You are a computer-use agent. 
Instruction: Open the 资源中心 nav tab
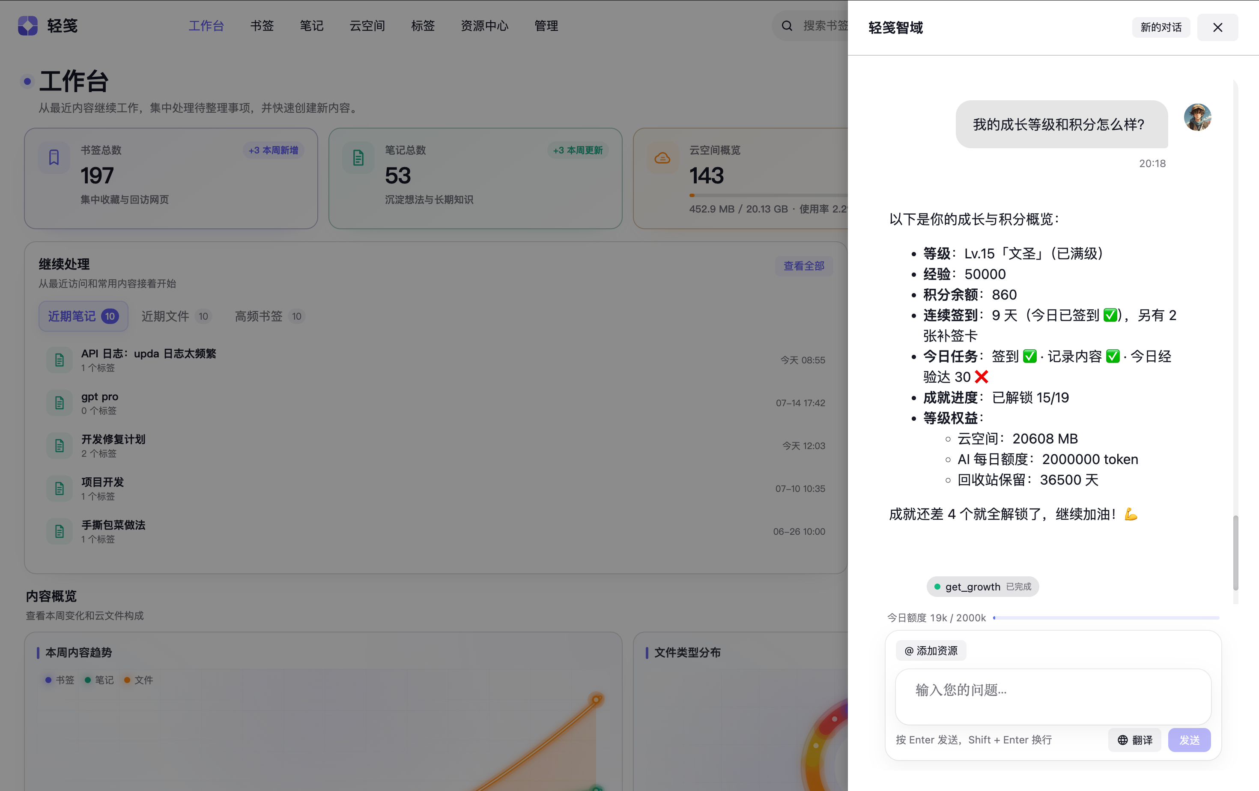(x=484, y=26)
